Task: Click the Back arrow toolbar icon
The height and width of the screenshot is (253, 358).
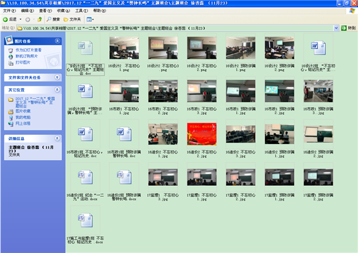Action: pos(5,19)
